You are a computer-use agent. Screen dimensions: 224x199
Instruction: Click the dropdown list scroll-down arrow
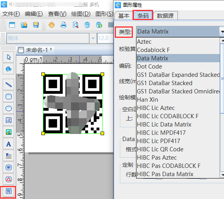coord(222,175)
